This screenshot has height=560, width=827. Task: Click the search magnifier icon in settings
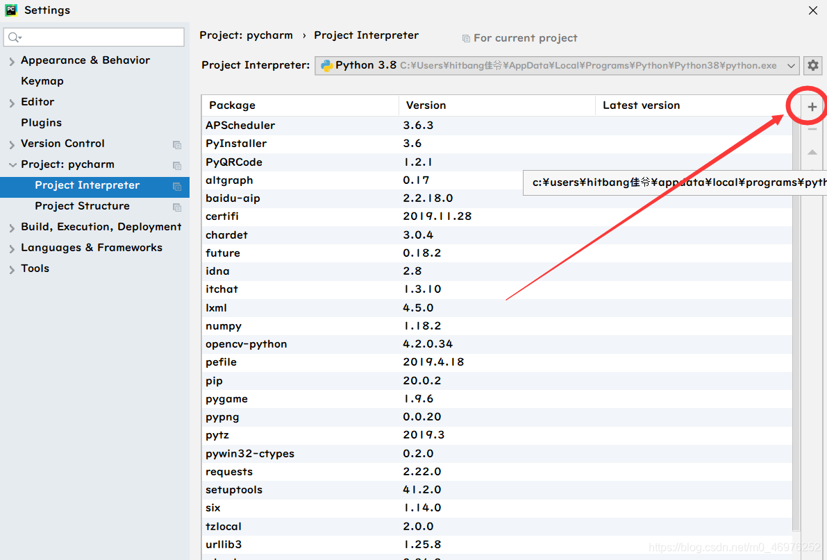coord(15,37)
